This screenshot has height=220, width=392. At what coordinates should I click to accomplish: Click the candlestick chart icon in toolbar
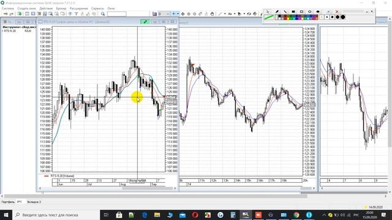coord(154,13)
